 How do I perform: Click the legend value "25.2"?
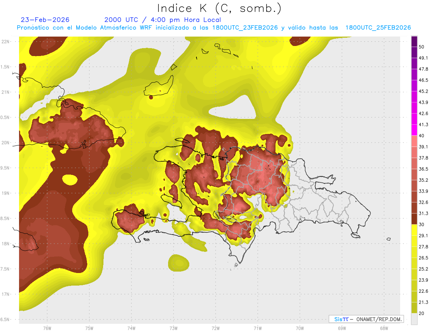424,269
